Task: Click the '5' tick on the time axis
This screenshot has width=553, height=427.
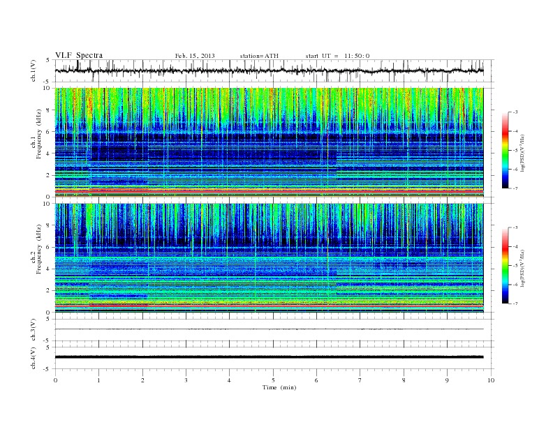Action: pos(273,380)
